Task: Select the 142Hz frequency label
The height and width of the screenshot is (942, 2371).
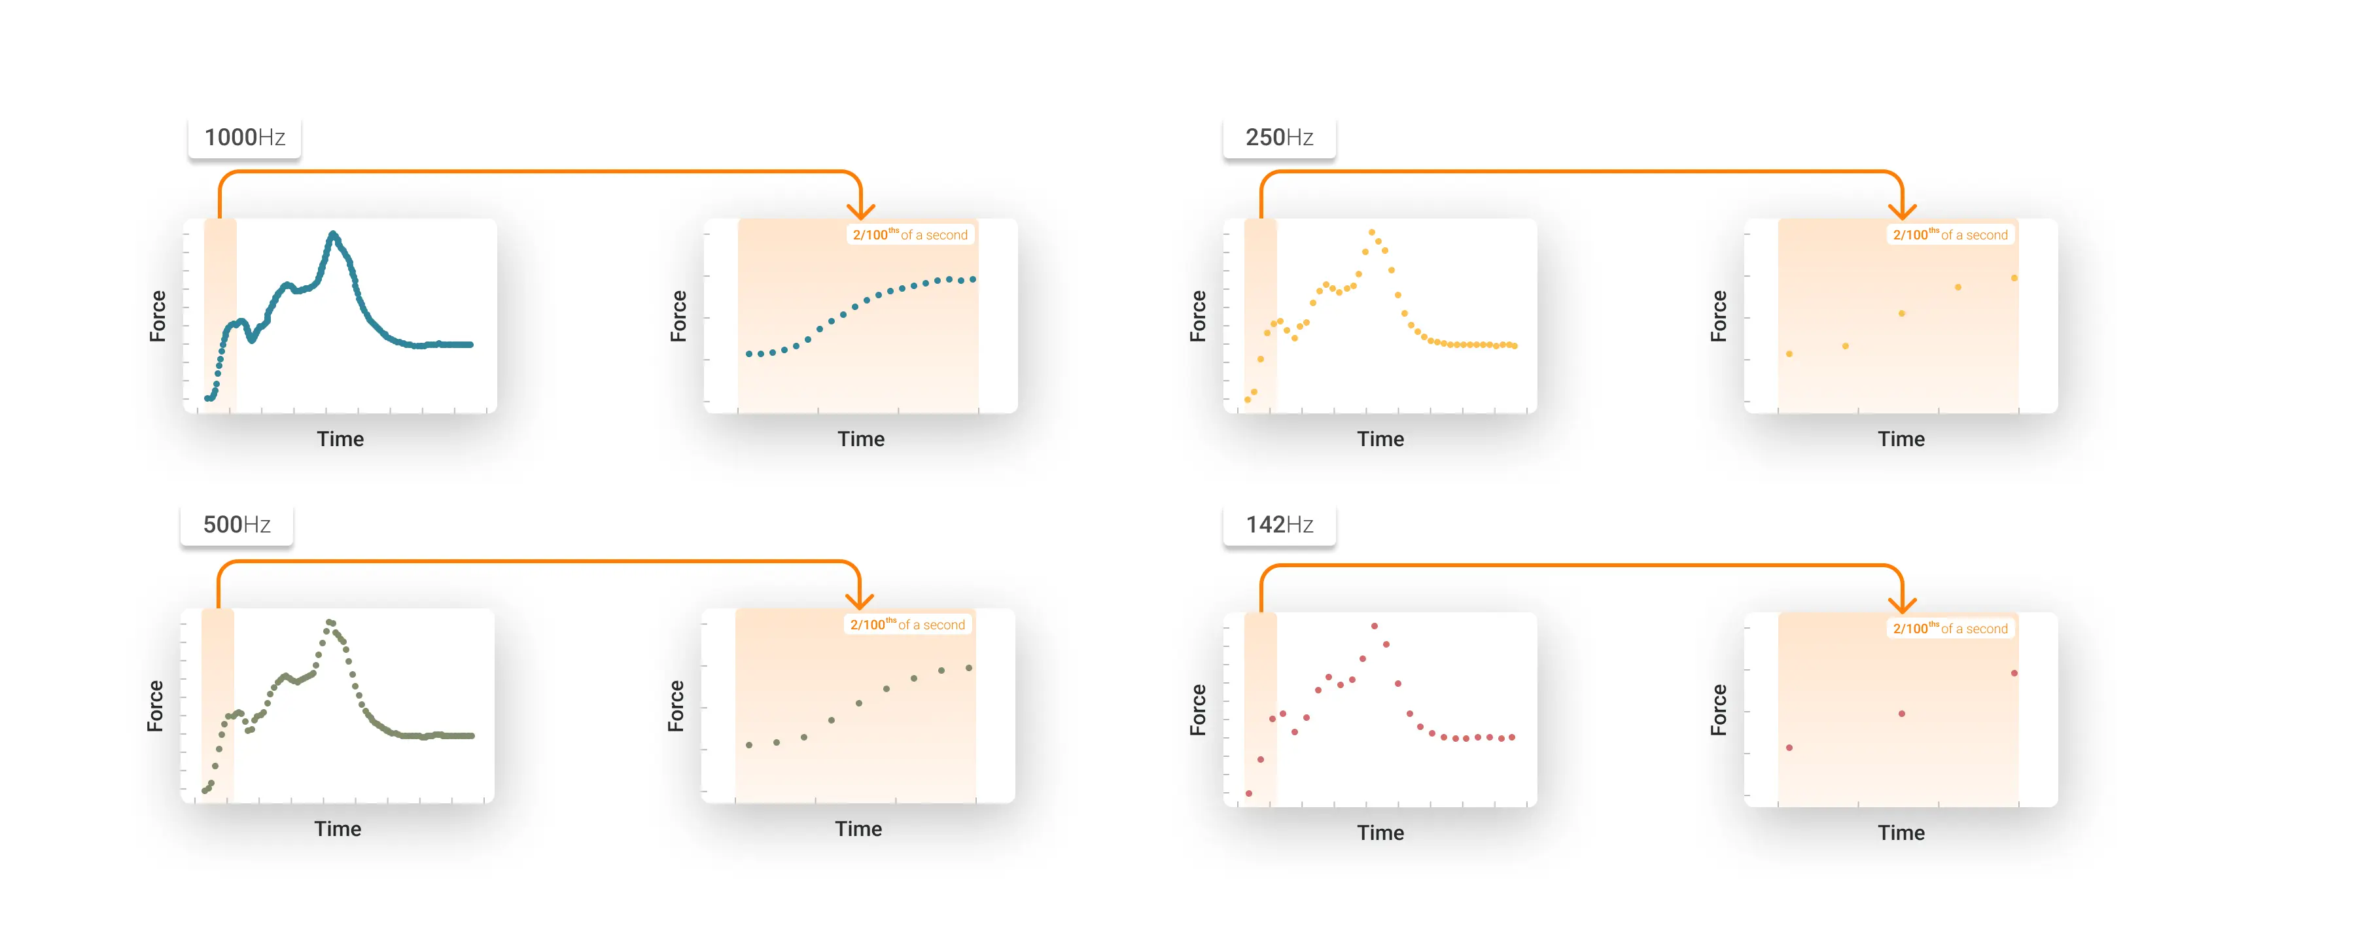Action: coord(1278,525)
